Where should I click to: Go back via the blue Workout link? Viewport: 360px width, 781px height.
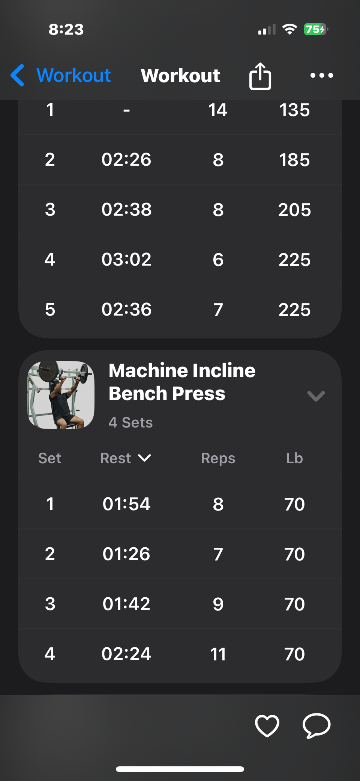click(x=73, y=75)
